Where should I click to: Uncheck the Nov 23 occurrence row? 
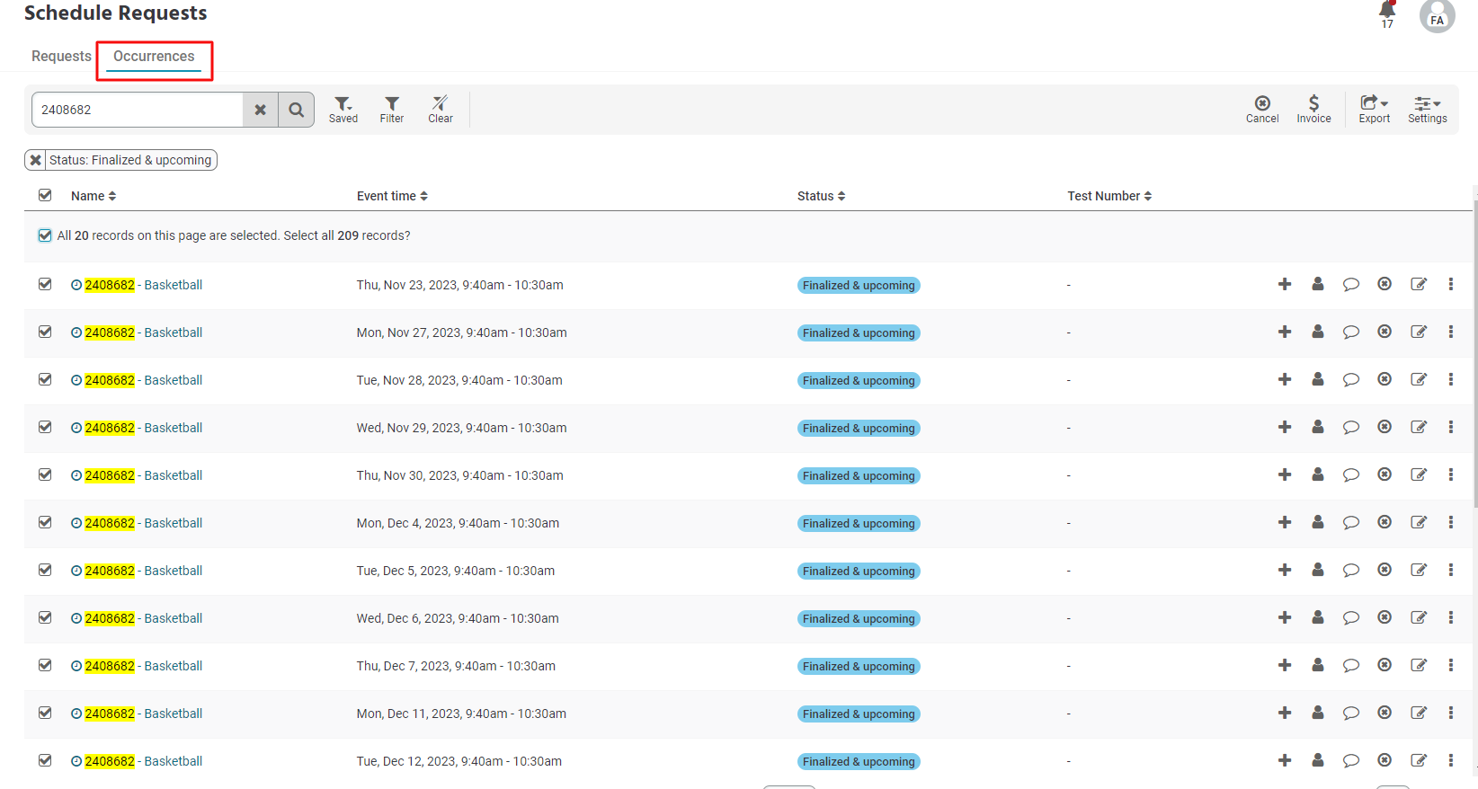pos(45,285)
